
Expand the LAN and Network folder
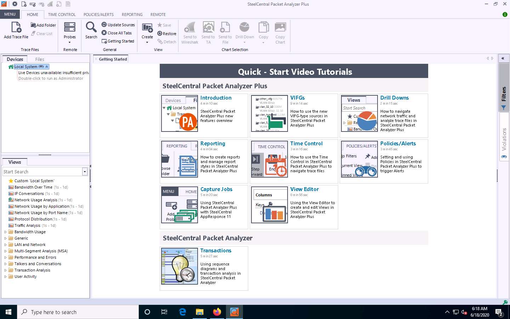5,245
